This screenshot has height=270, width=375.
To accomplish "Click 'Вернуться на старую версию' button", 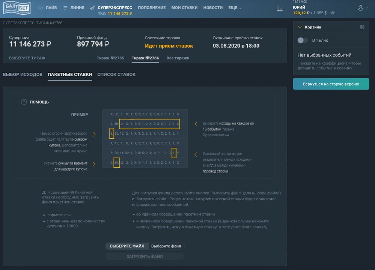I will pos(331,84).
